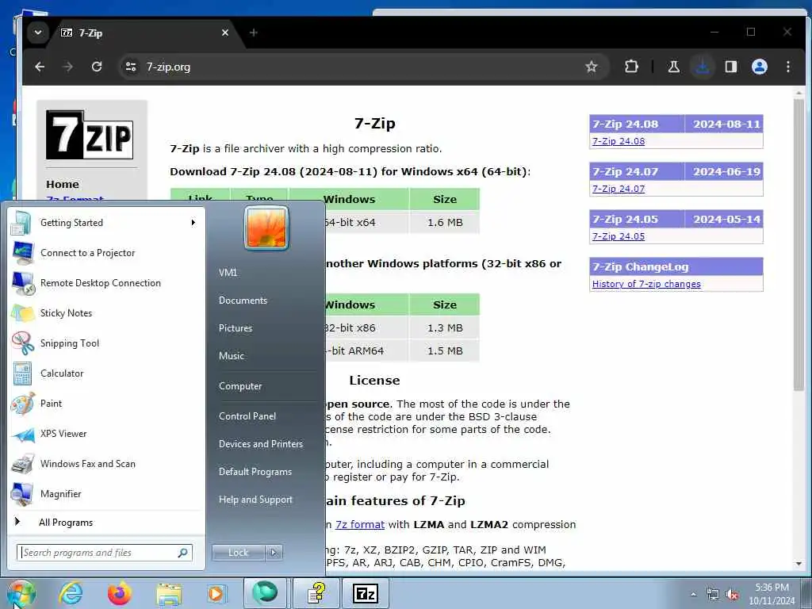Screen dimensions: 812x609
Task: Open Windows Explorer folder taskbar icon
Action: coord(169,593)
